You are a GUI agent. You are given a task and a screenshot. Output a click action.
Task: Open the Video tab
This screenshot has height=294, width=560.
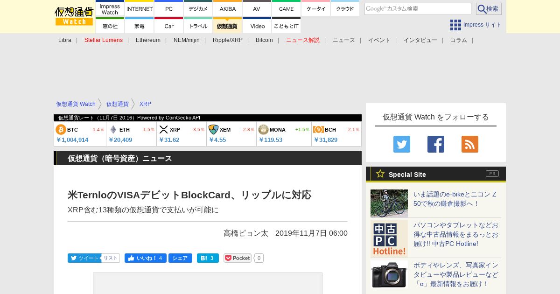click(x=257, y=26)
